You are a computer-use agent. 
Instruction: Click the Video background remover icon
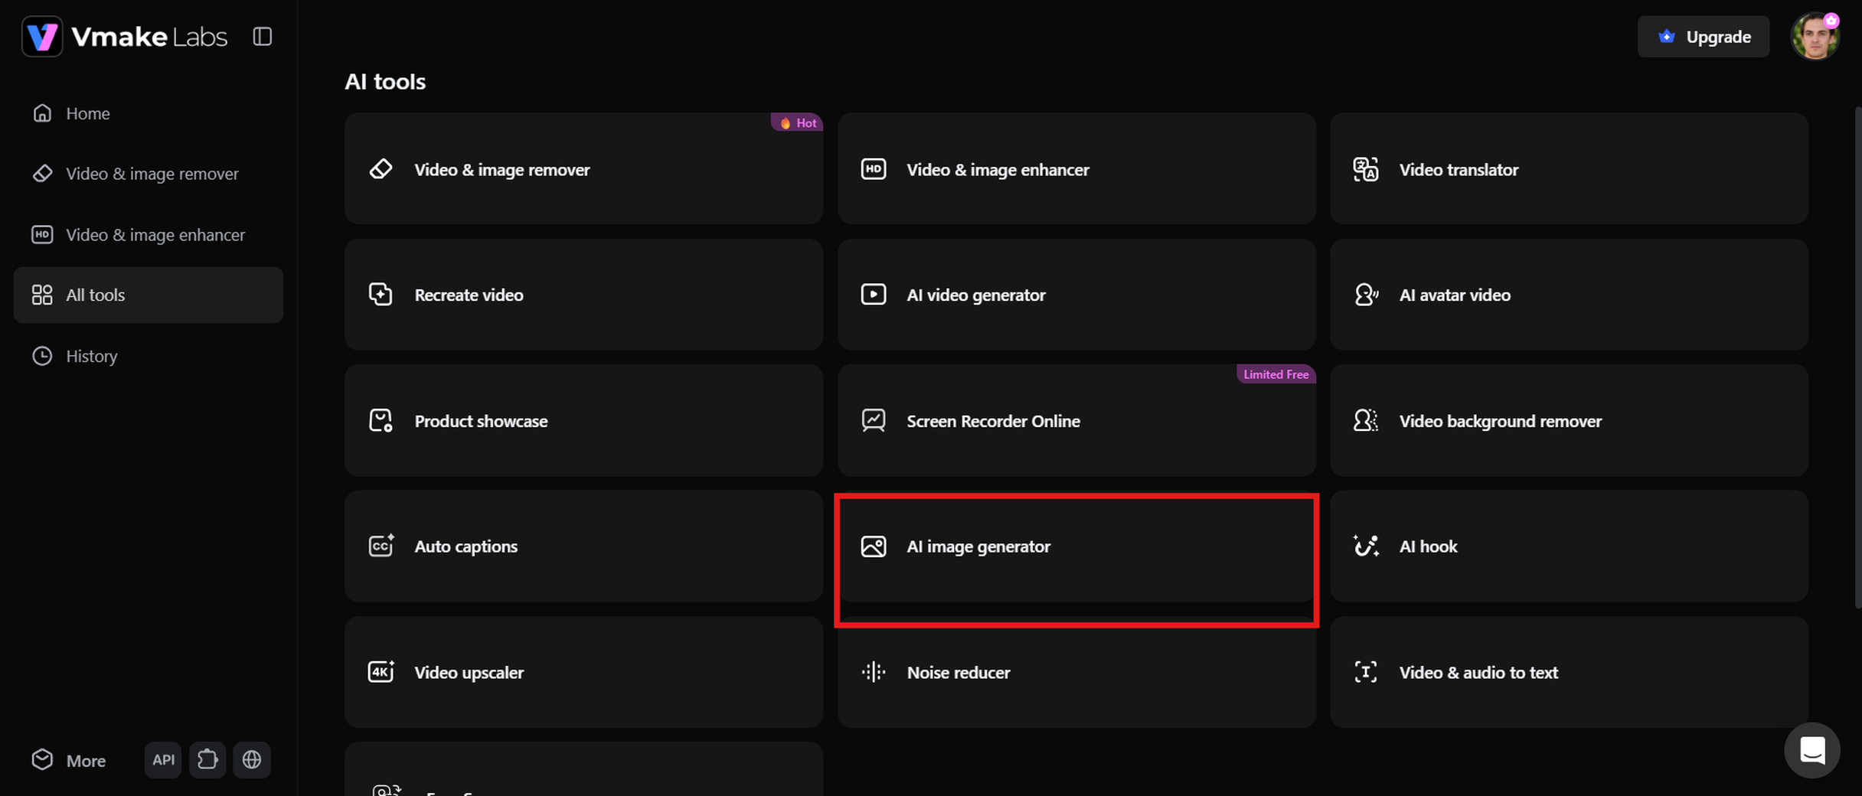(x=1366, y=420)
